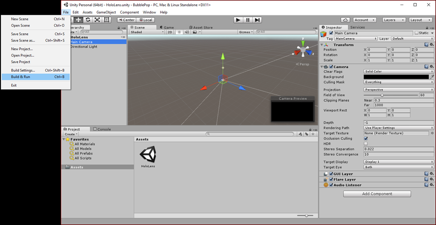Toggle the 2D scene view button
436x225 pixels.
click(x=170, y=32)
